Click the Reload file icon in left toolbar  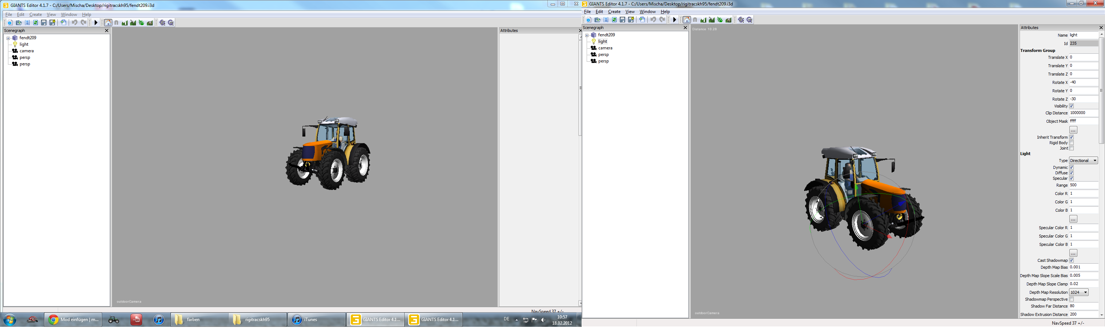(x=36, y=23)
